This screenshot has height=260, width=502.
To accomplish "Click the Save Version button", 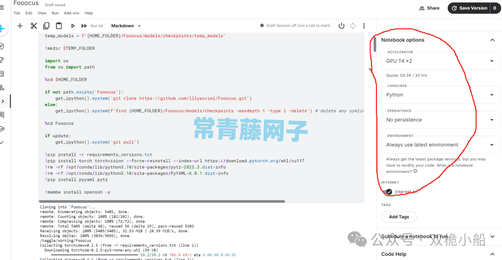I will [469, 8].
